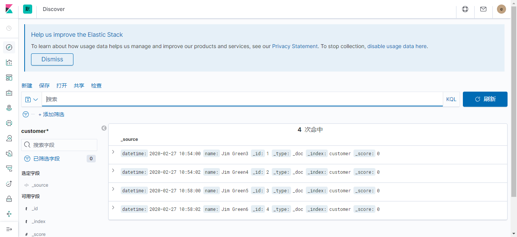Open the Maps layered-pin icon
Screen dimensions: 517x237
coord(9,108)
